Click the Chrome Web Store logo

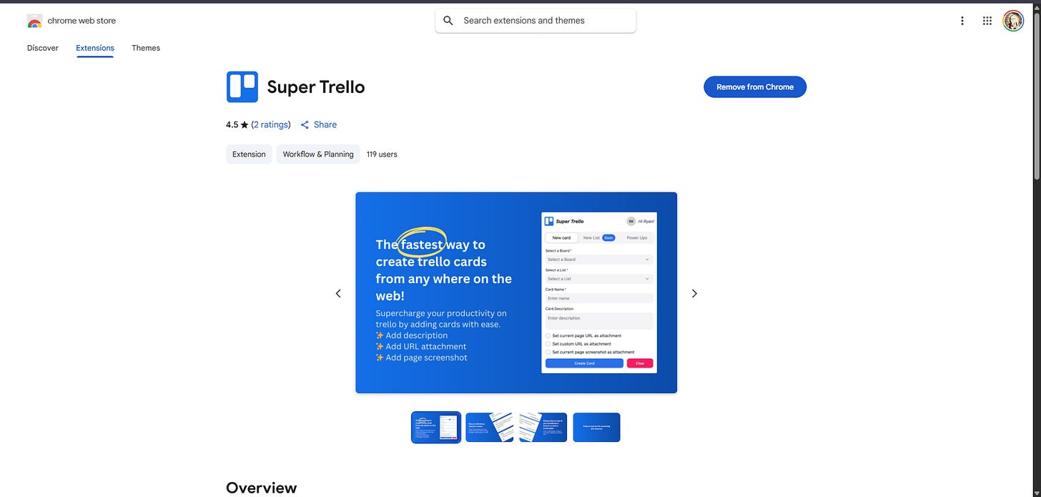click(x=34, y=21)
